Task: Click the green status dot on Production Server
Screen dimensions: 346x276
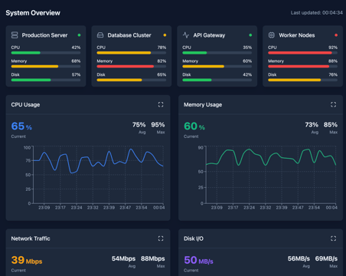Action: coord(79,35)
